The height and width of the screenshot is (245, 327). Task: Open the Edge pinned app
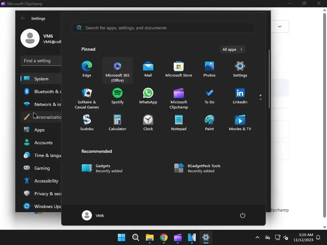87,70
